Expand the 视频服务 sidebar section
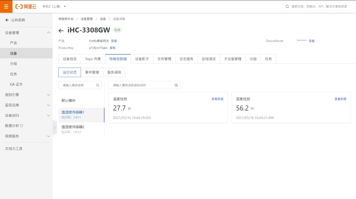The width and height of the screenshot is (356, 199). [49, 136]
